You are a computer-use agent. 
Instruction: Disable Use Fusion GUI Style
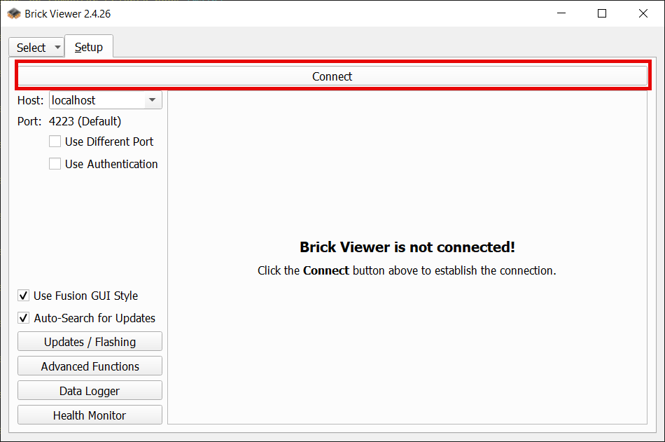coord(24,296)
